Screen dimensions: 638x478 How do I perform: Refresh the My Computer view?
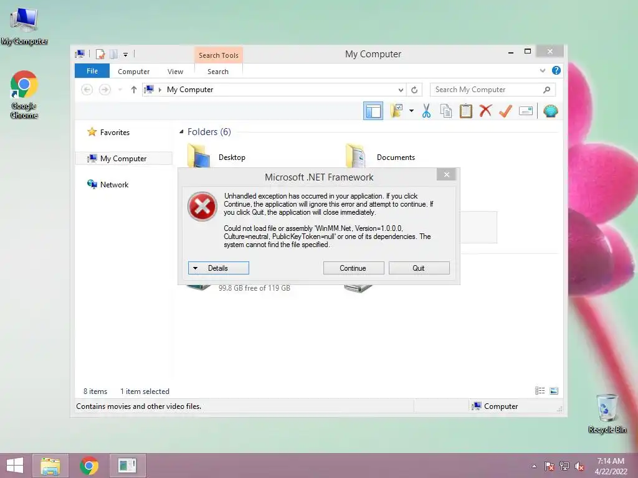click(414, 90)
